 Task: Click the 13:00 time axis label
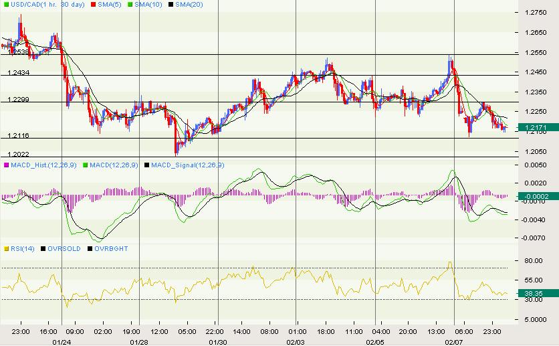[436, 332]
